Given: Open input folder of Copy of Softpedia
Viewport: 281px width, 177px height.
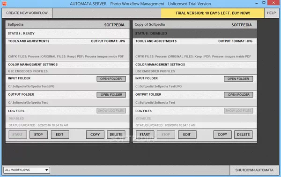Looking at the screenshot, I should pyautogui.click(x=238, y=79).
